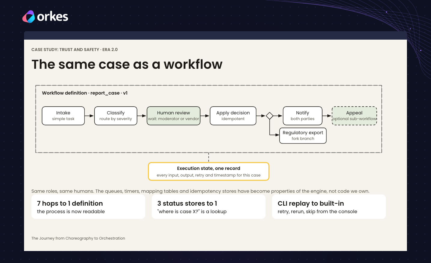Click 'CASE STUDY: TRUST AND SAFETY · ERA 2.0' label
This screenshot has height=263, width=431.
[x=75, y=50]
